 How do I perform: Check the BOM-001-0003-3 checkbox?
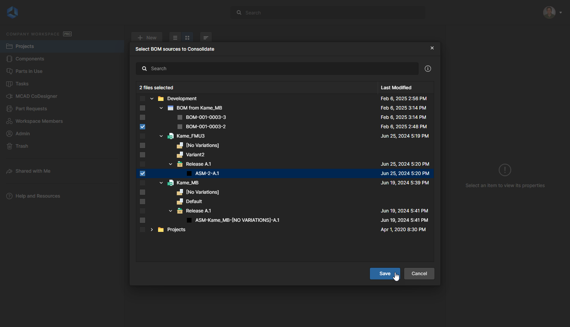pyautogui.click(x=142, y=117)
